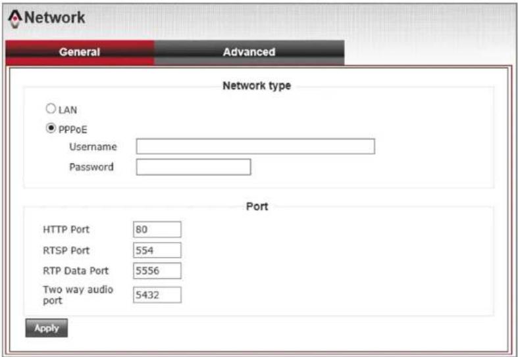Open the Advanced tab
Viewport: 518px width, 357px height.
[249, 53]
